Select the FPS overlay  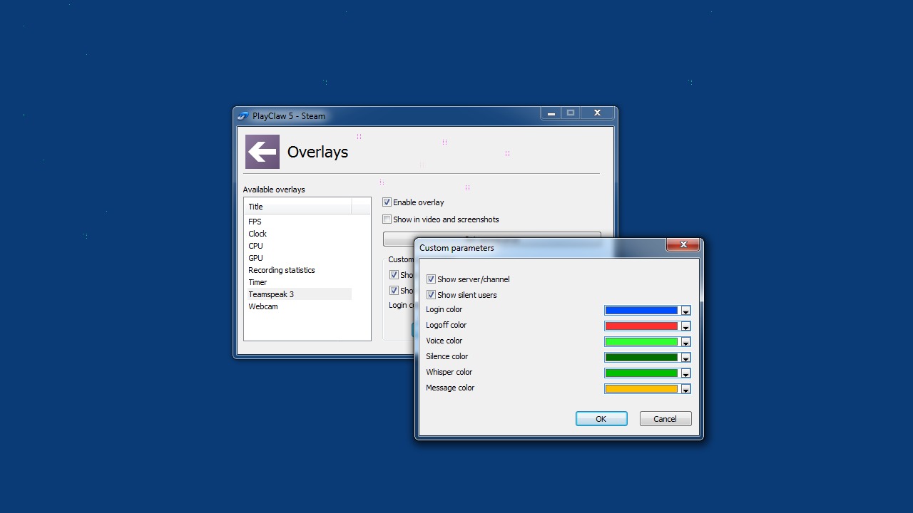pyautogui.click(x=255, y=221)
